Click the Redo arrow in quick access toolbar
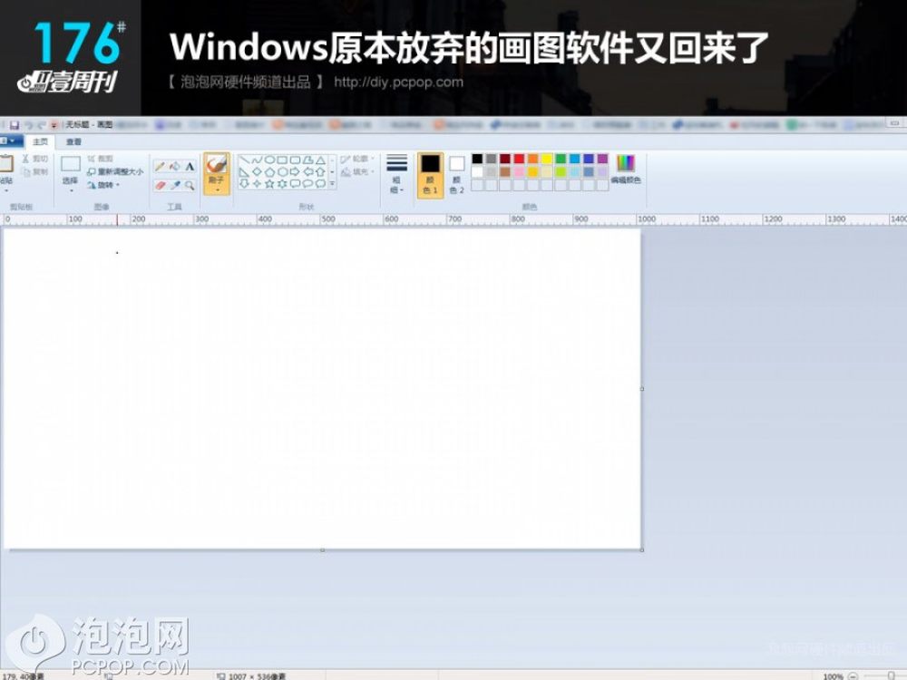 pos(41,124)
